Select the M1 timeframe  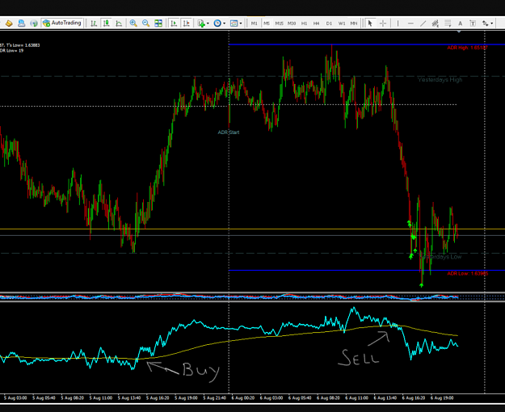254,23
